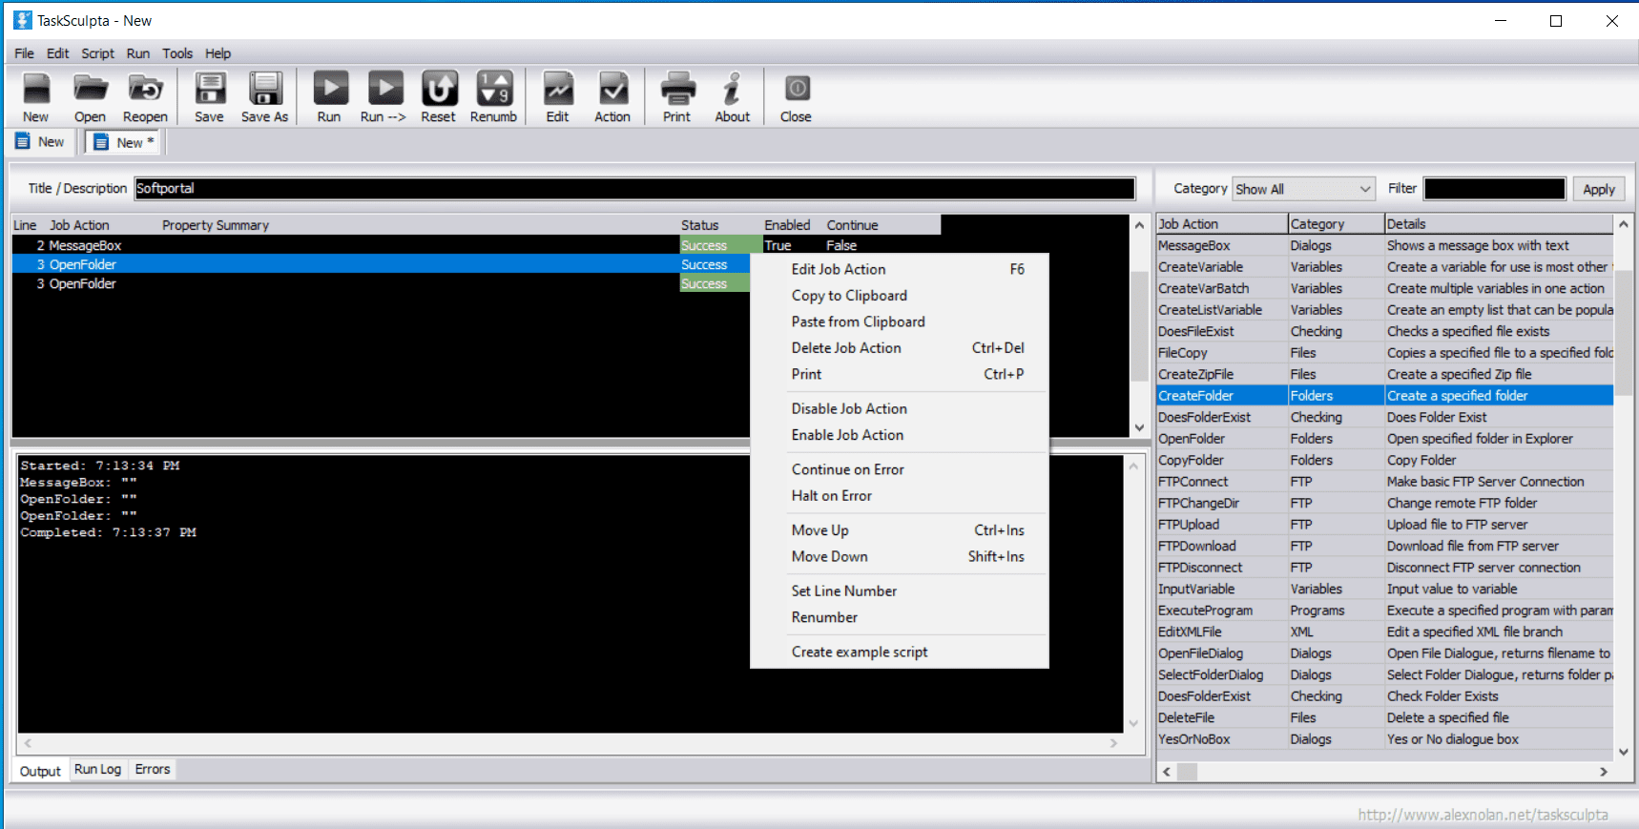Switch to the modified New * tab
Image resolution: width=1639 pixels, height=829 pixels.
point(124,142)
